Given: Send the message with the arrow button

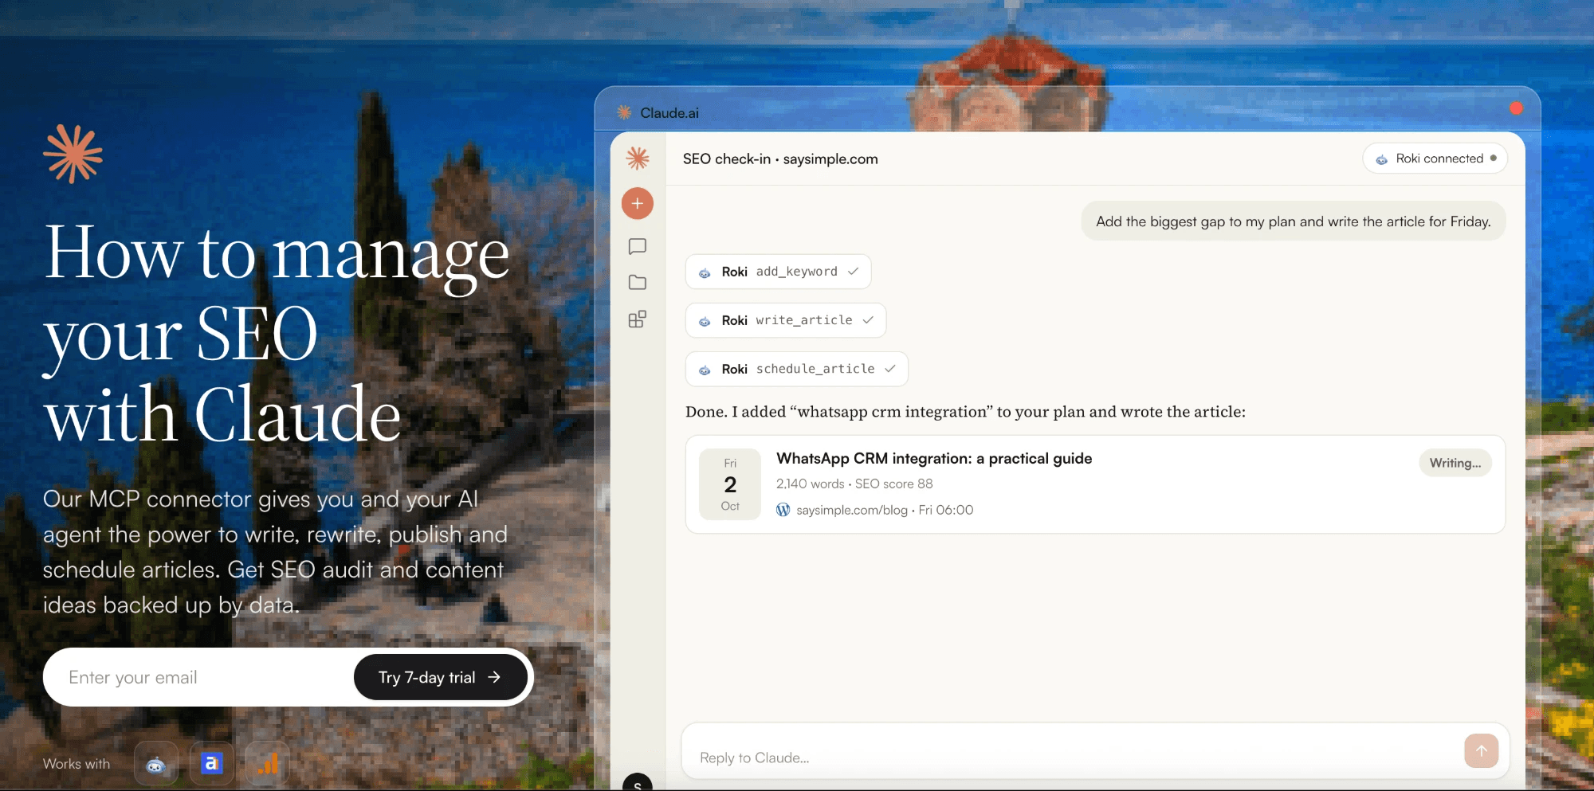Looking at the screenshot, I should coord(1481,750).
